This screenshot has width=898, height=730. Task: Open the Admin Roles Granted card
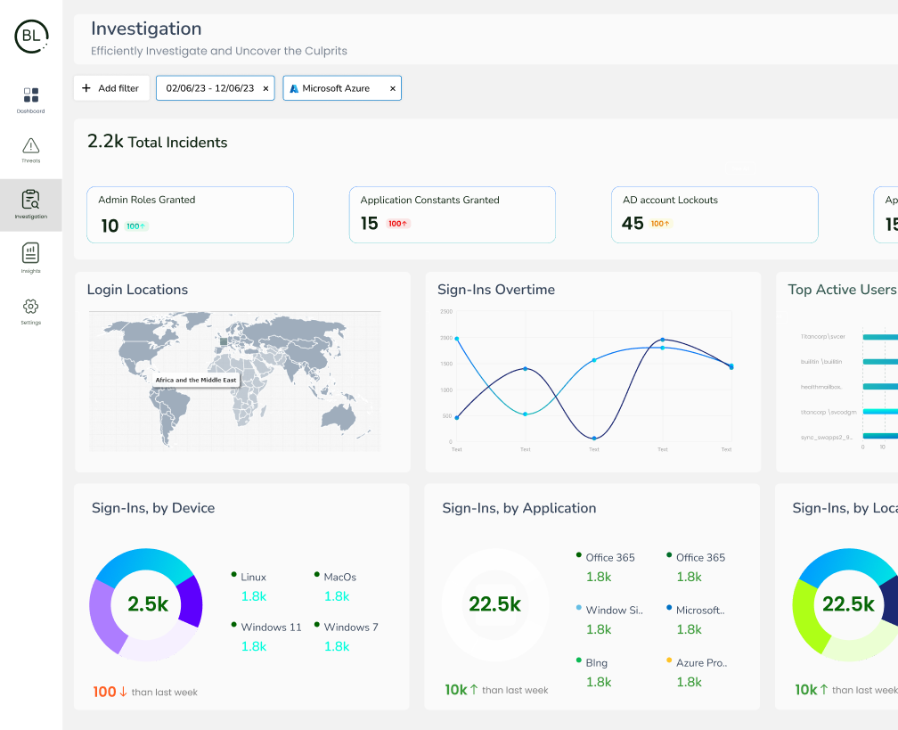click(190, 215)
